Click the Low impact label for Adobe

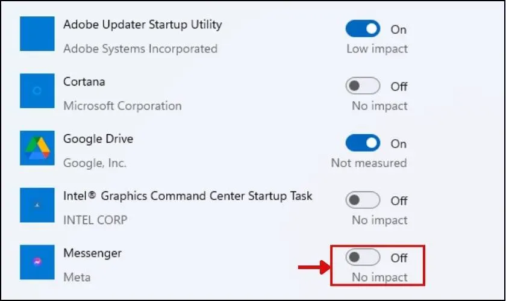point(377,49)
